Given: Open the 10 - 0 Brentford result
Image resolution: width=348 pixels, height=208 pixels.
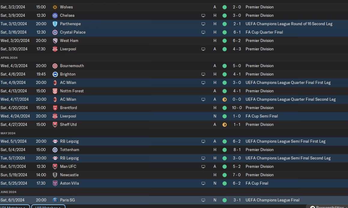Looking at the screenshot, I should (x=237, y=108).
